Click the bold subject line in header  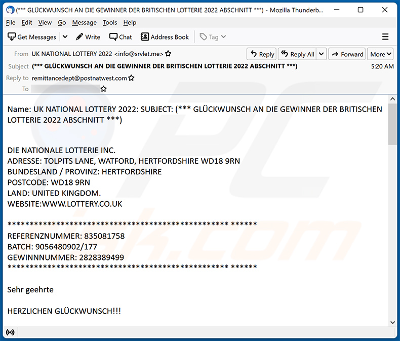(165, 66)
